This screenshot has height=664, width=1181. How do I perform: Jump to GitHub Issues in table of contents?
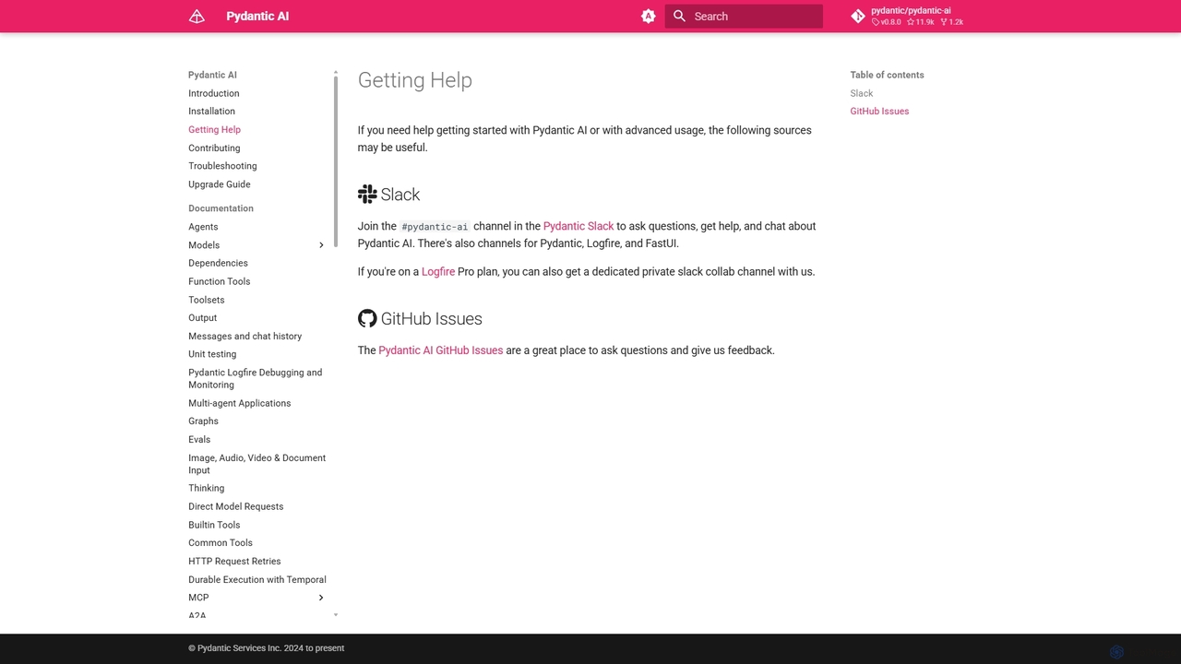pos(879,112)
